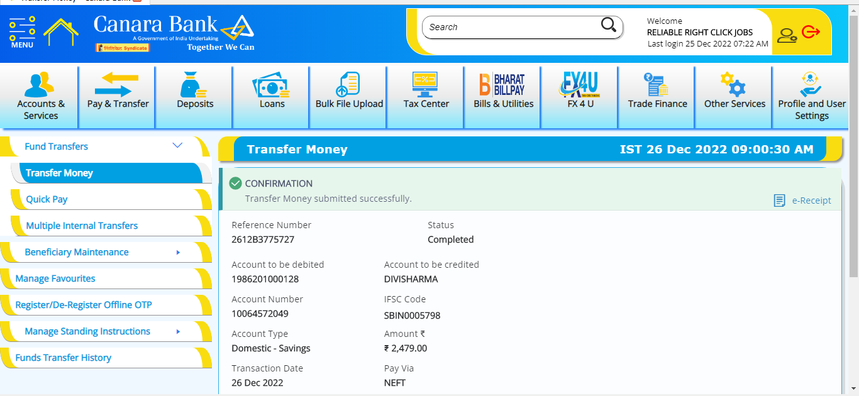Open Accounts & Services
This screenshot has width=859, height=396.
tap(41, 97)
